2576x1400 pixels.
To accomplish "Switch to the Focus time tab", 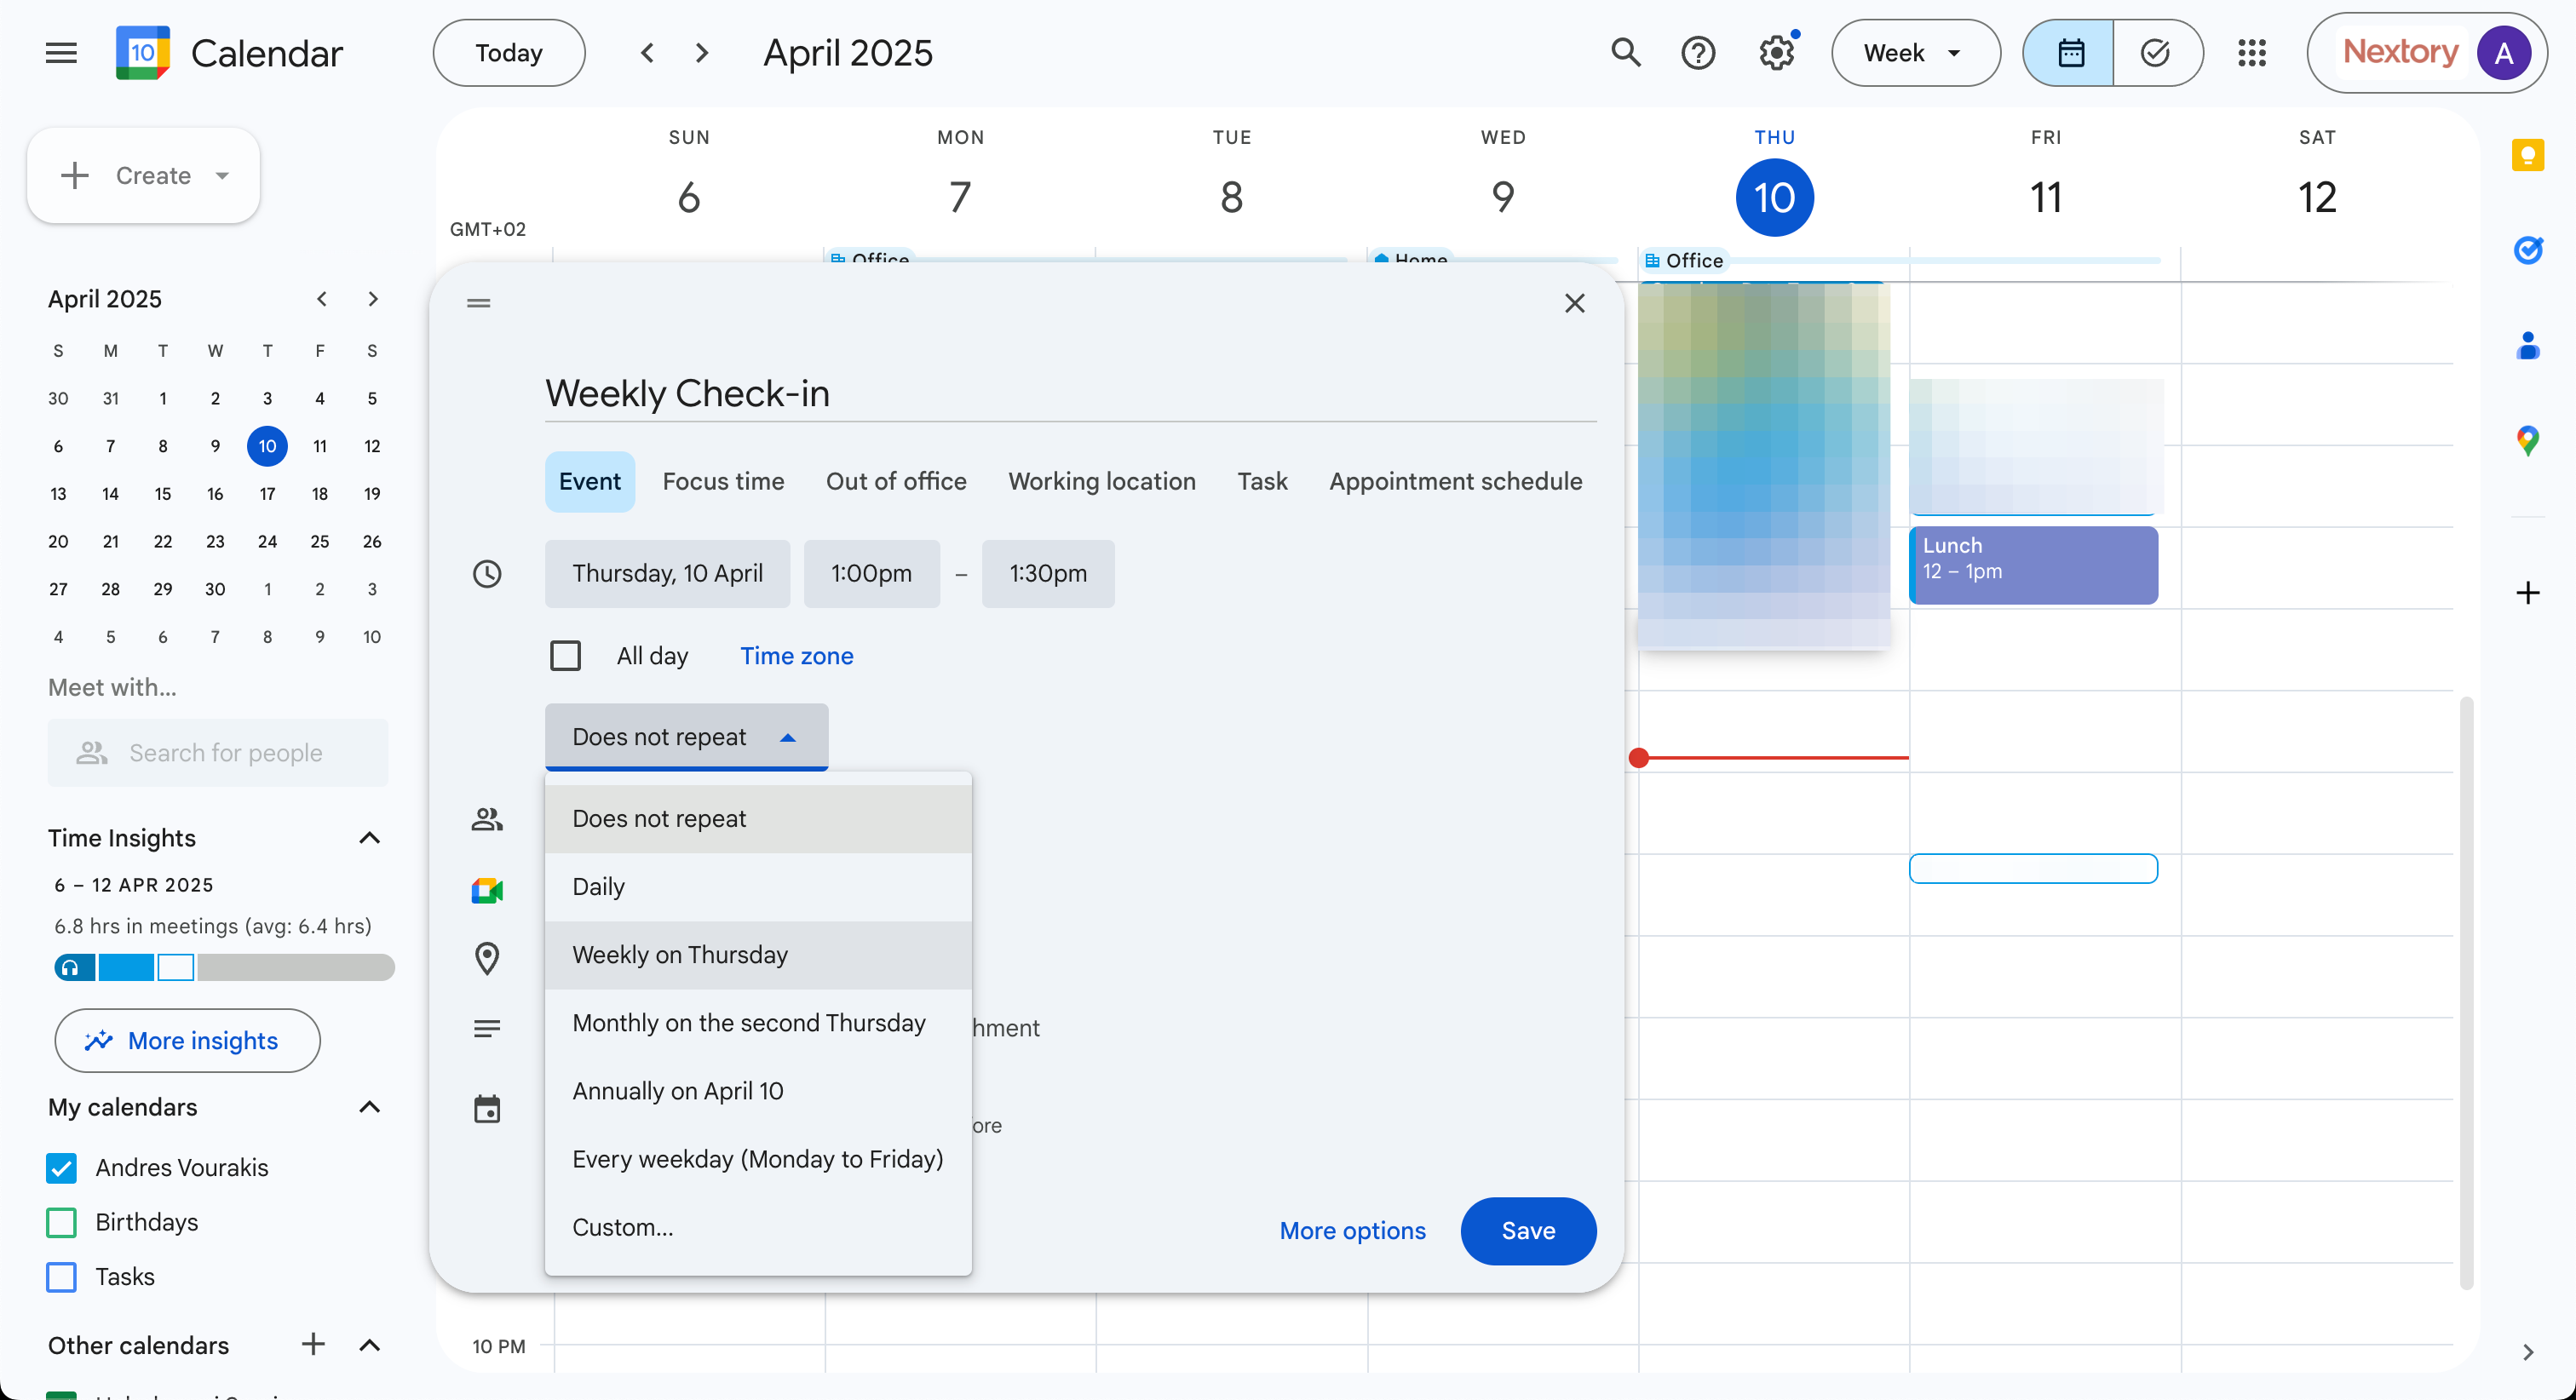I will [x=723, y=482].
